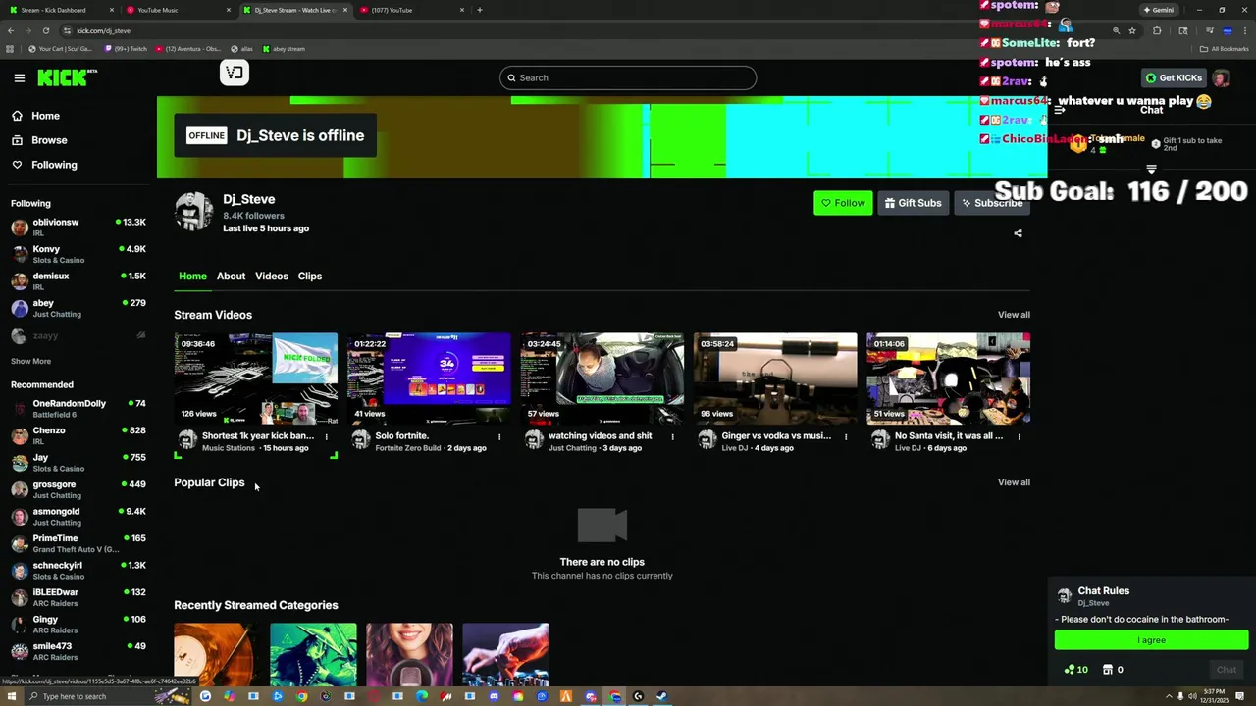Subscribe to Dj_Steve's channel

(x=992, y=203)
